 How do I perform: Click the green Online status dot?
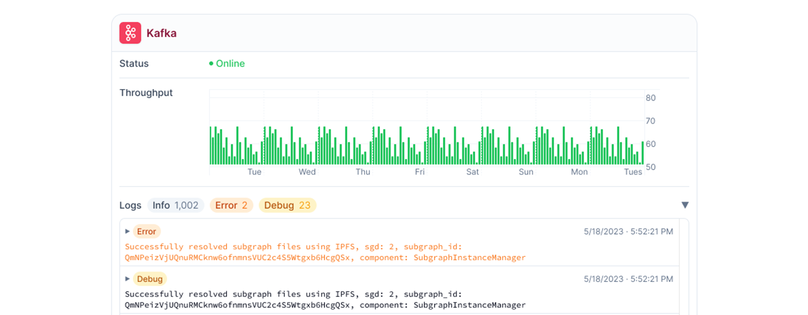[211, 64]
